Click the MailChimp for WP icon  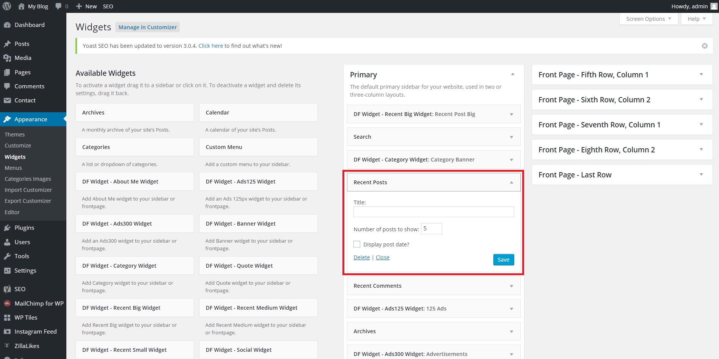[x=7, y=304]
